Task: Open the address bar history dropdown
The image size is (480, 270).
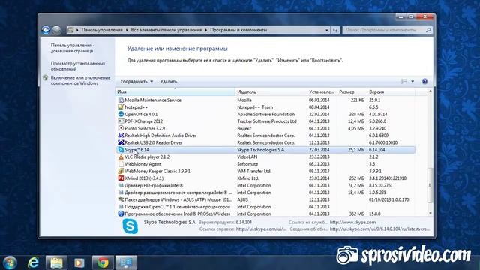Action: coord(327,30)
